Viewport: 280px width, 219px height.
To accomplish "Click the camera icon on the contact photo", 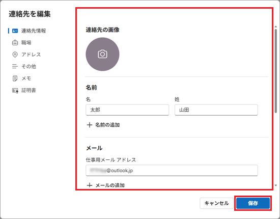I will point(102,54).
